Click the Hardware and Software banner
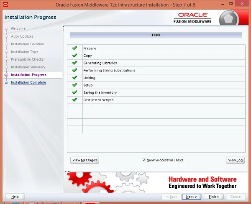251x204 pixels. click(202, 183)
